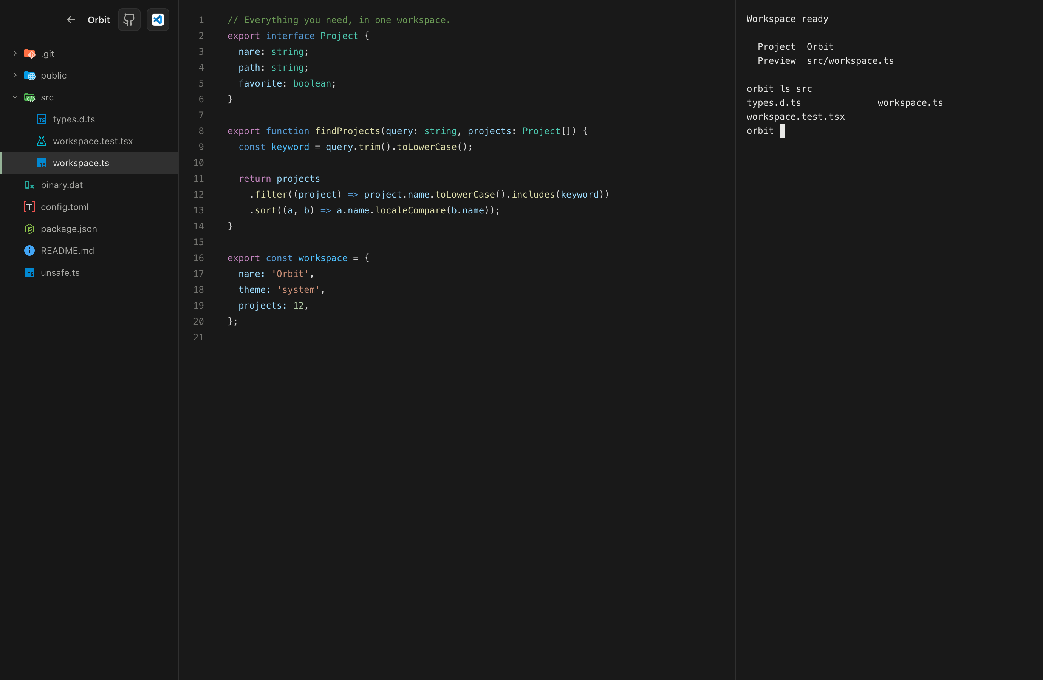Screen dimensions: 1043x680
Task: Click the findProjects function name in code
Action: (x=348, y=131)
